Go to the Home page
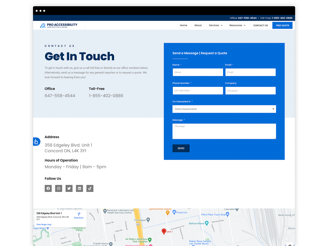Screen dimensions: 328x246 click(x=183, y=25)
